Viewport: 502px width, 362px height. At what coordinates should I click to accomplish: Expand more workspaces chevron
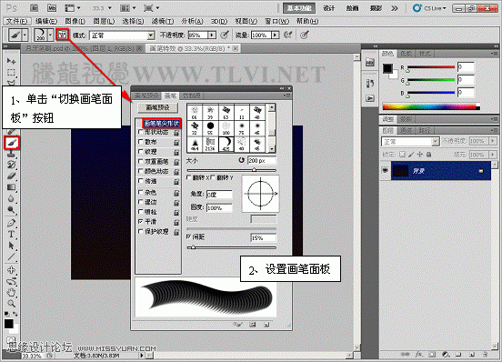click(x=395, y=8)
